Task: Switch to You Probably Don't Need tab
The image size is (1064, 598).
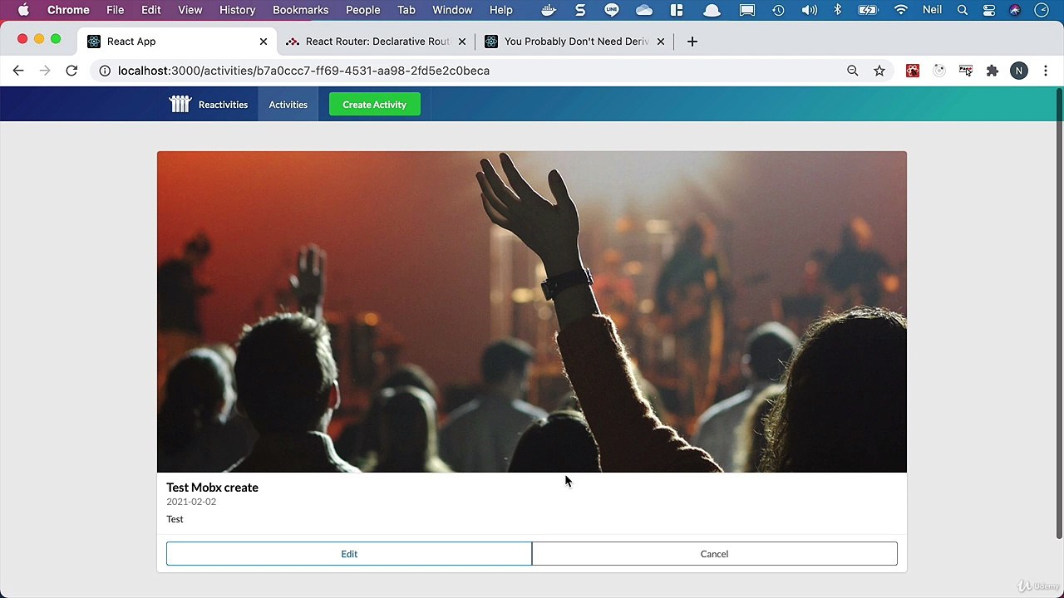Action: (x=575, y=42)
